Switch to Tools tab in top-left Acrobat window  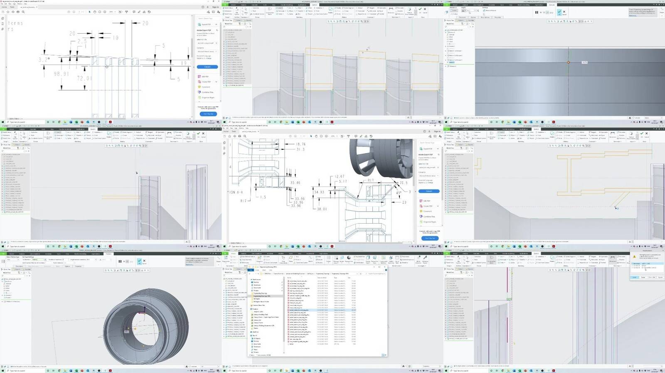tap(12, 7)
